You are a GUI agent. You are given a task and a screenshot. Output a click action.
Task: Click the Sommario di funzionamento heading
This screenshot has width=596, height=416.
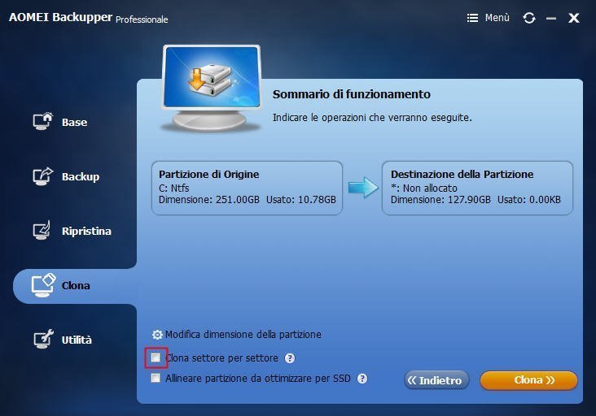pos(352,94)
